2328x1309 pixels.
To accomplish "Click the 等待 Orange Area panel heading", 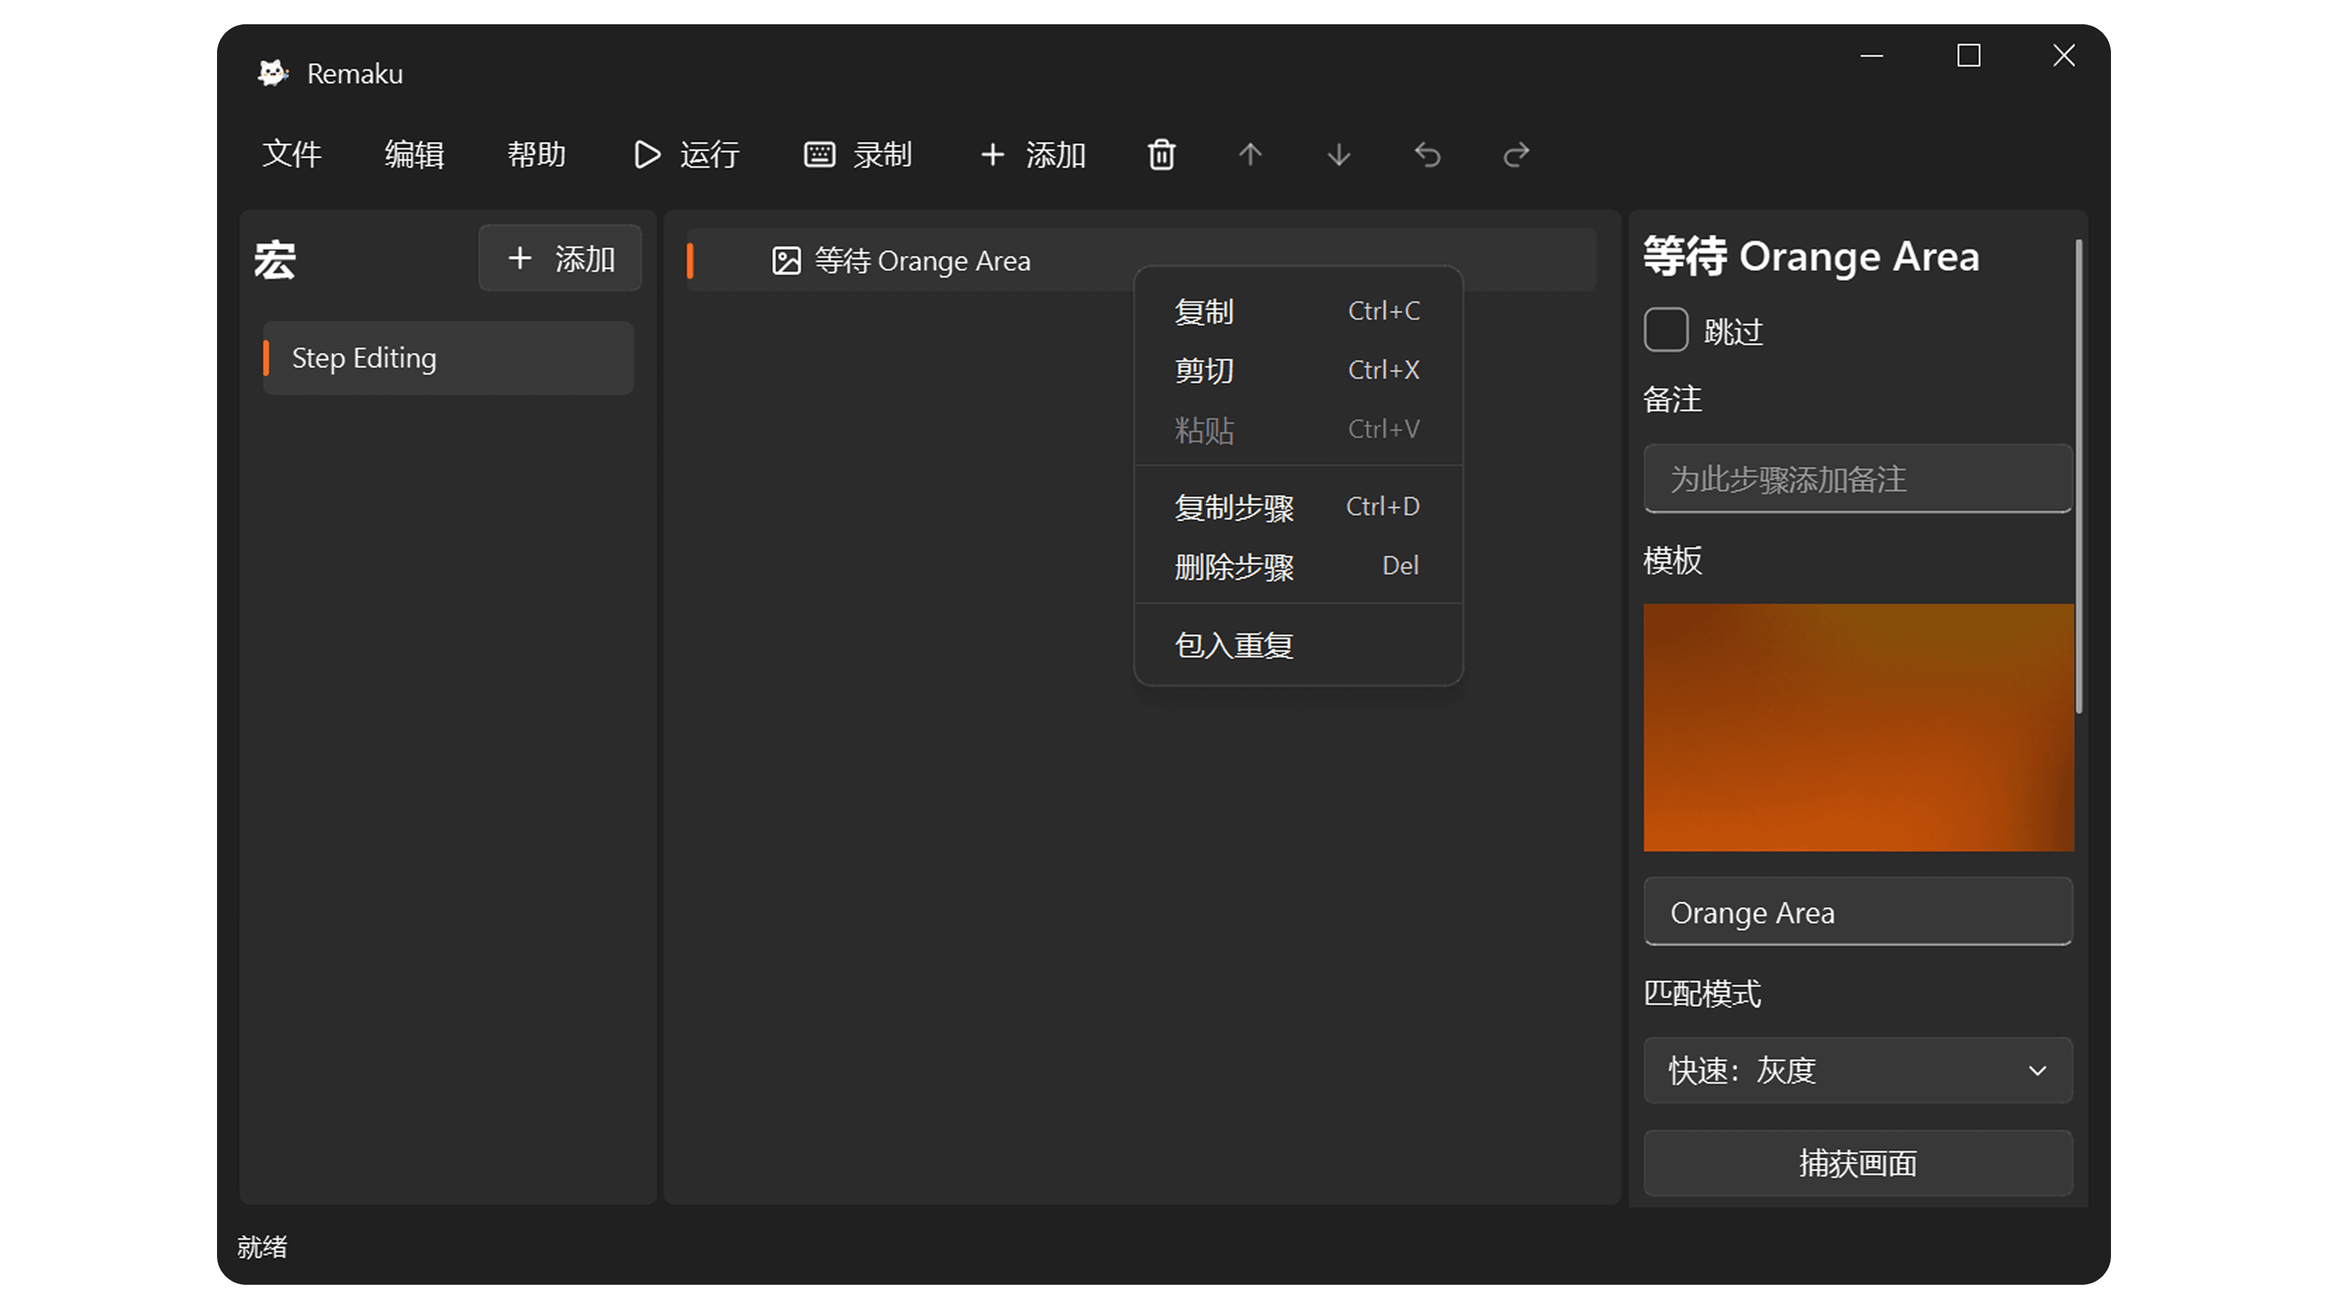I will 1811,256.
